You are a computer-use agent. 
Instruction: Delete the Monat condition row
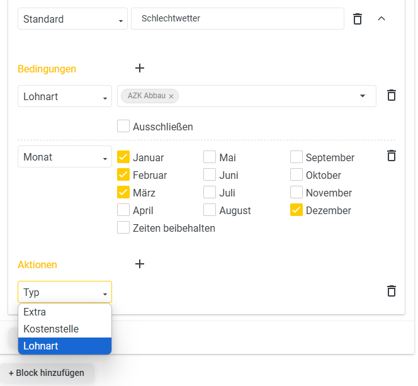(x=392, y=156)
